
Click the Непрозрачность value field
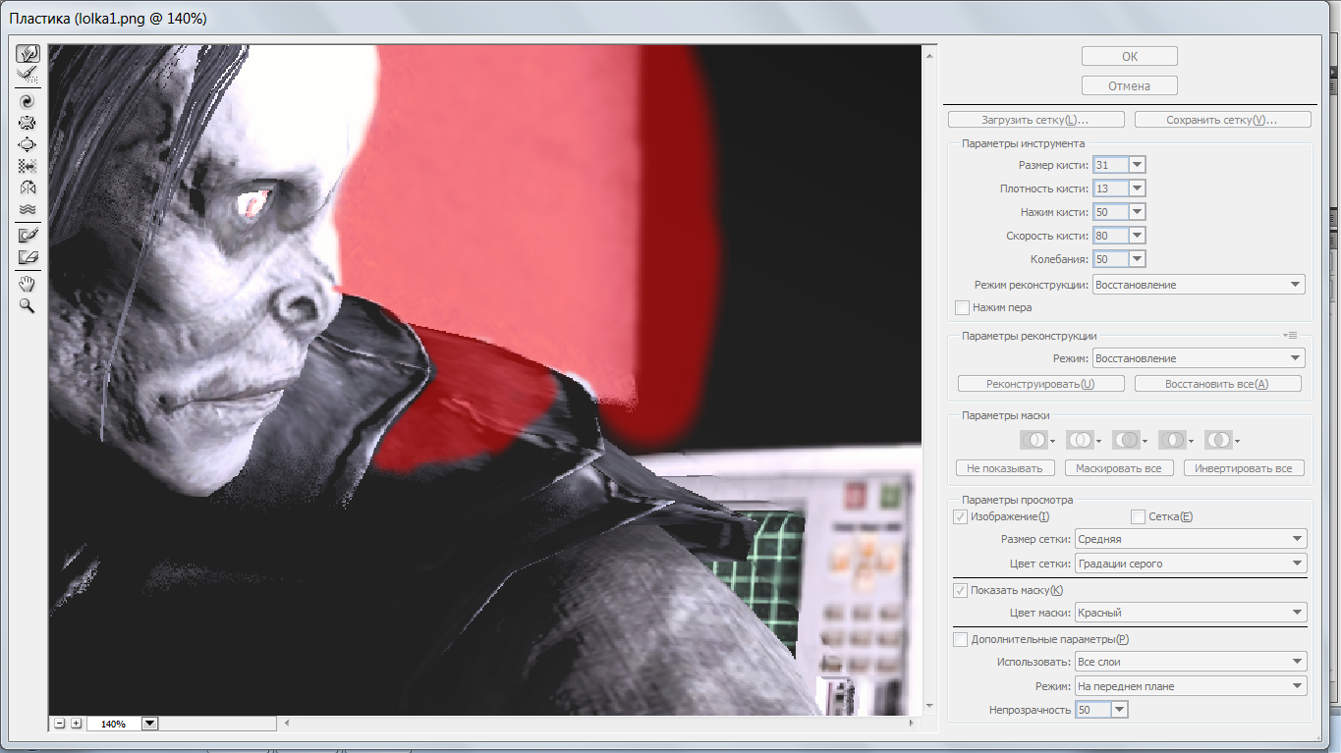[x=1093, y=709]
